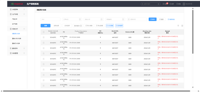Open the 调配周计划表 submenu item
200x92 pixels.
pyautogui.click(x=17, y=34)
